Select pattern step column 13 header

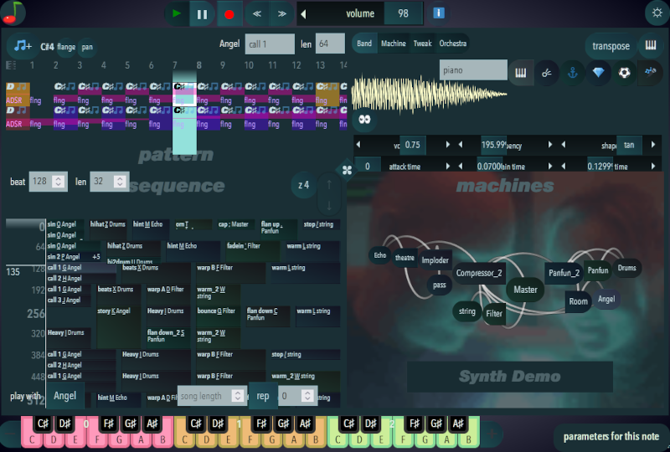(320, 65)
